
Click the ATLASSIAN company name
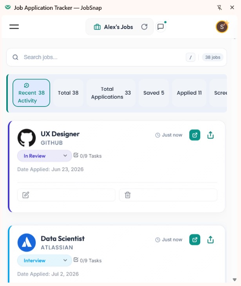[x=57, y=247]
